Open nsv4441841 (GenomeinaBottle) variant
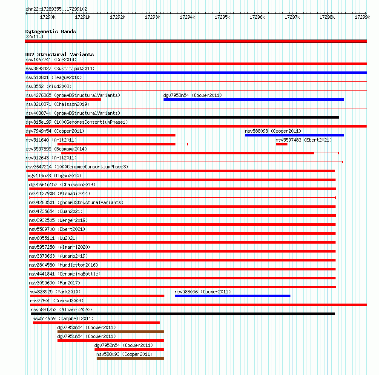Viewport: 379px width, 375px height. coord(65,274)
